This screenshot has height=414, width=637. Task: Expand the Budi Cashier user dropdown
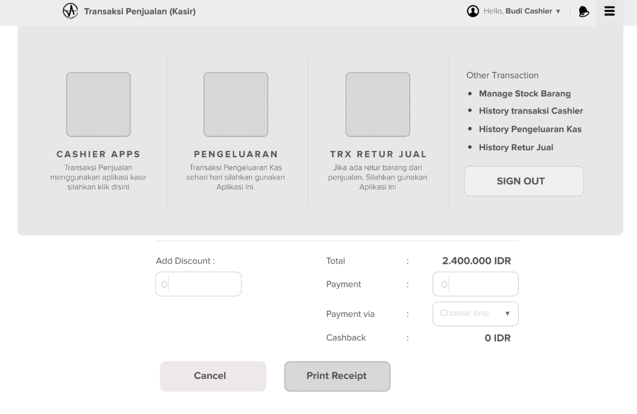[532, 11]
